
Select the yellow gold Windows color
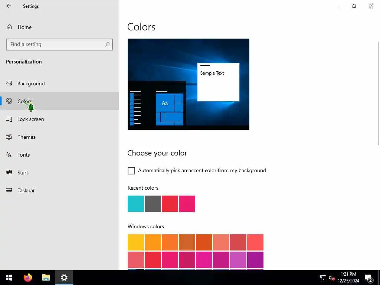point(136,242)
